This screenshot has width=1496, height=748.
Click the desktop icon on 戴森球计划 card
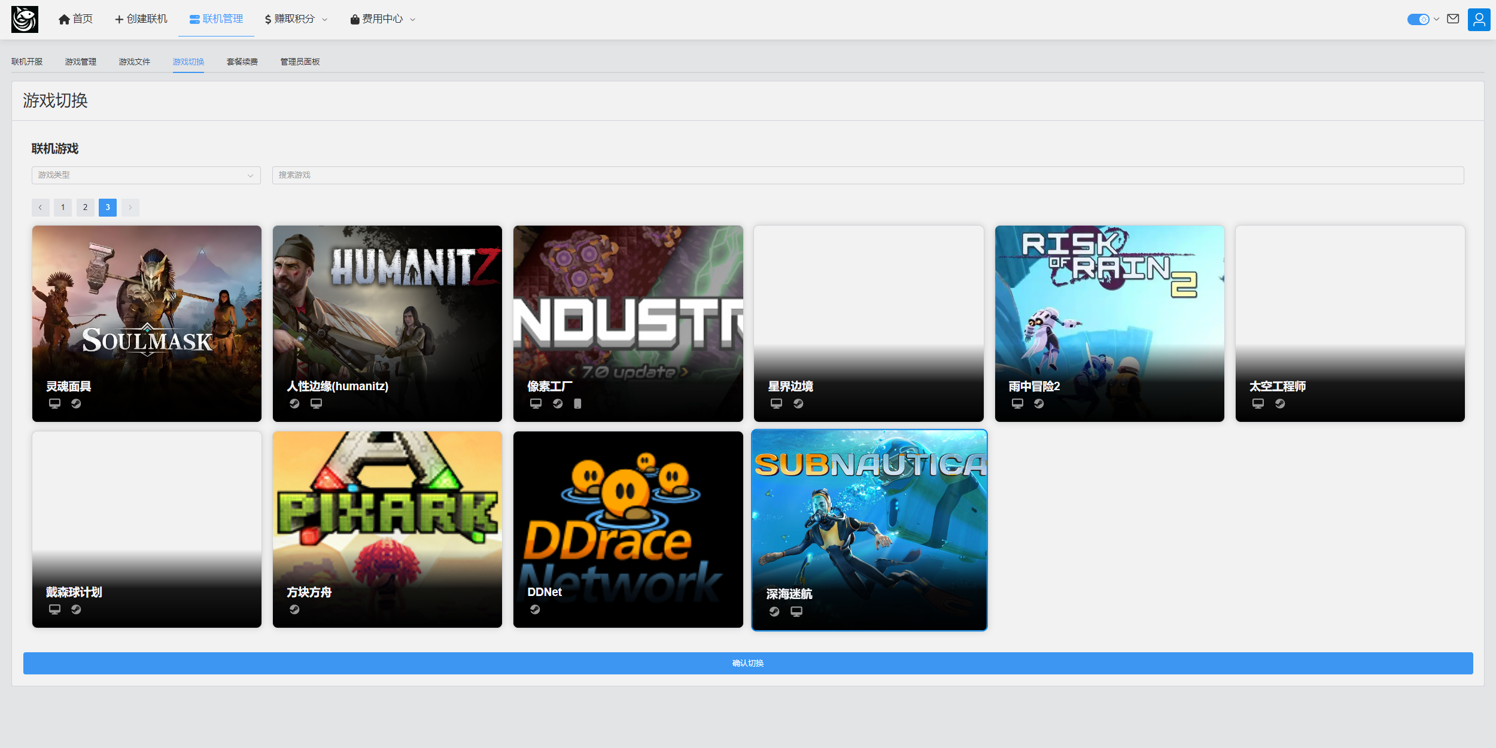(54, 610)
